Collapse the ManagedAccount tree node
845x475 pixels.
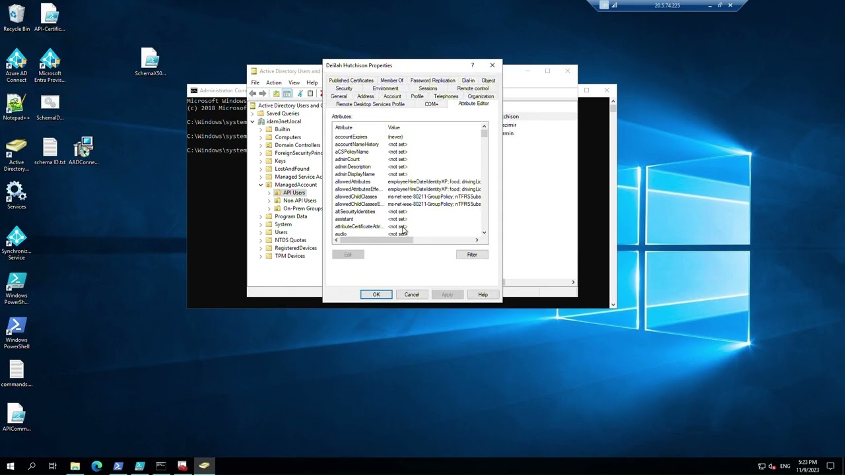coord(260,185)
